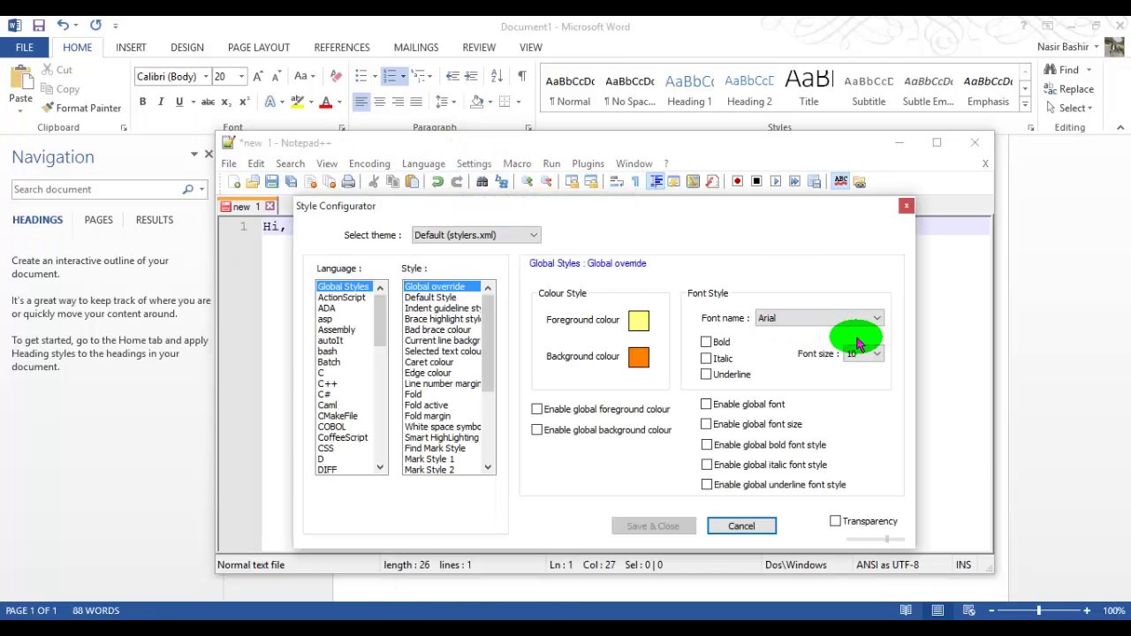
Task: Open the INSERT ribbon tab in Word
Action: tap(131, 48)
